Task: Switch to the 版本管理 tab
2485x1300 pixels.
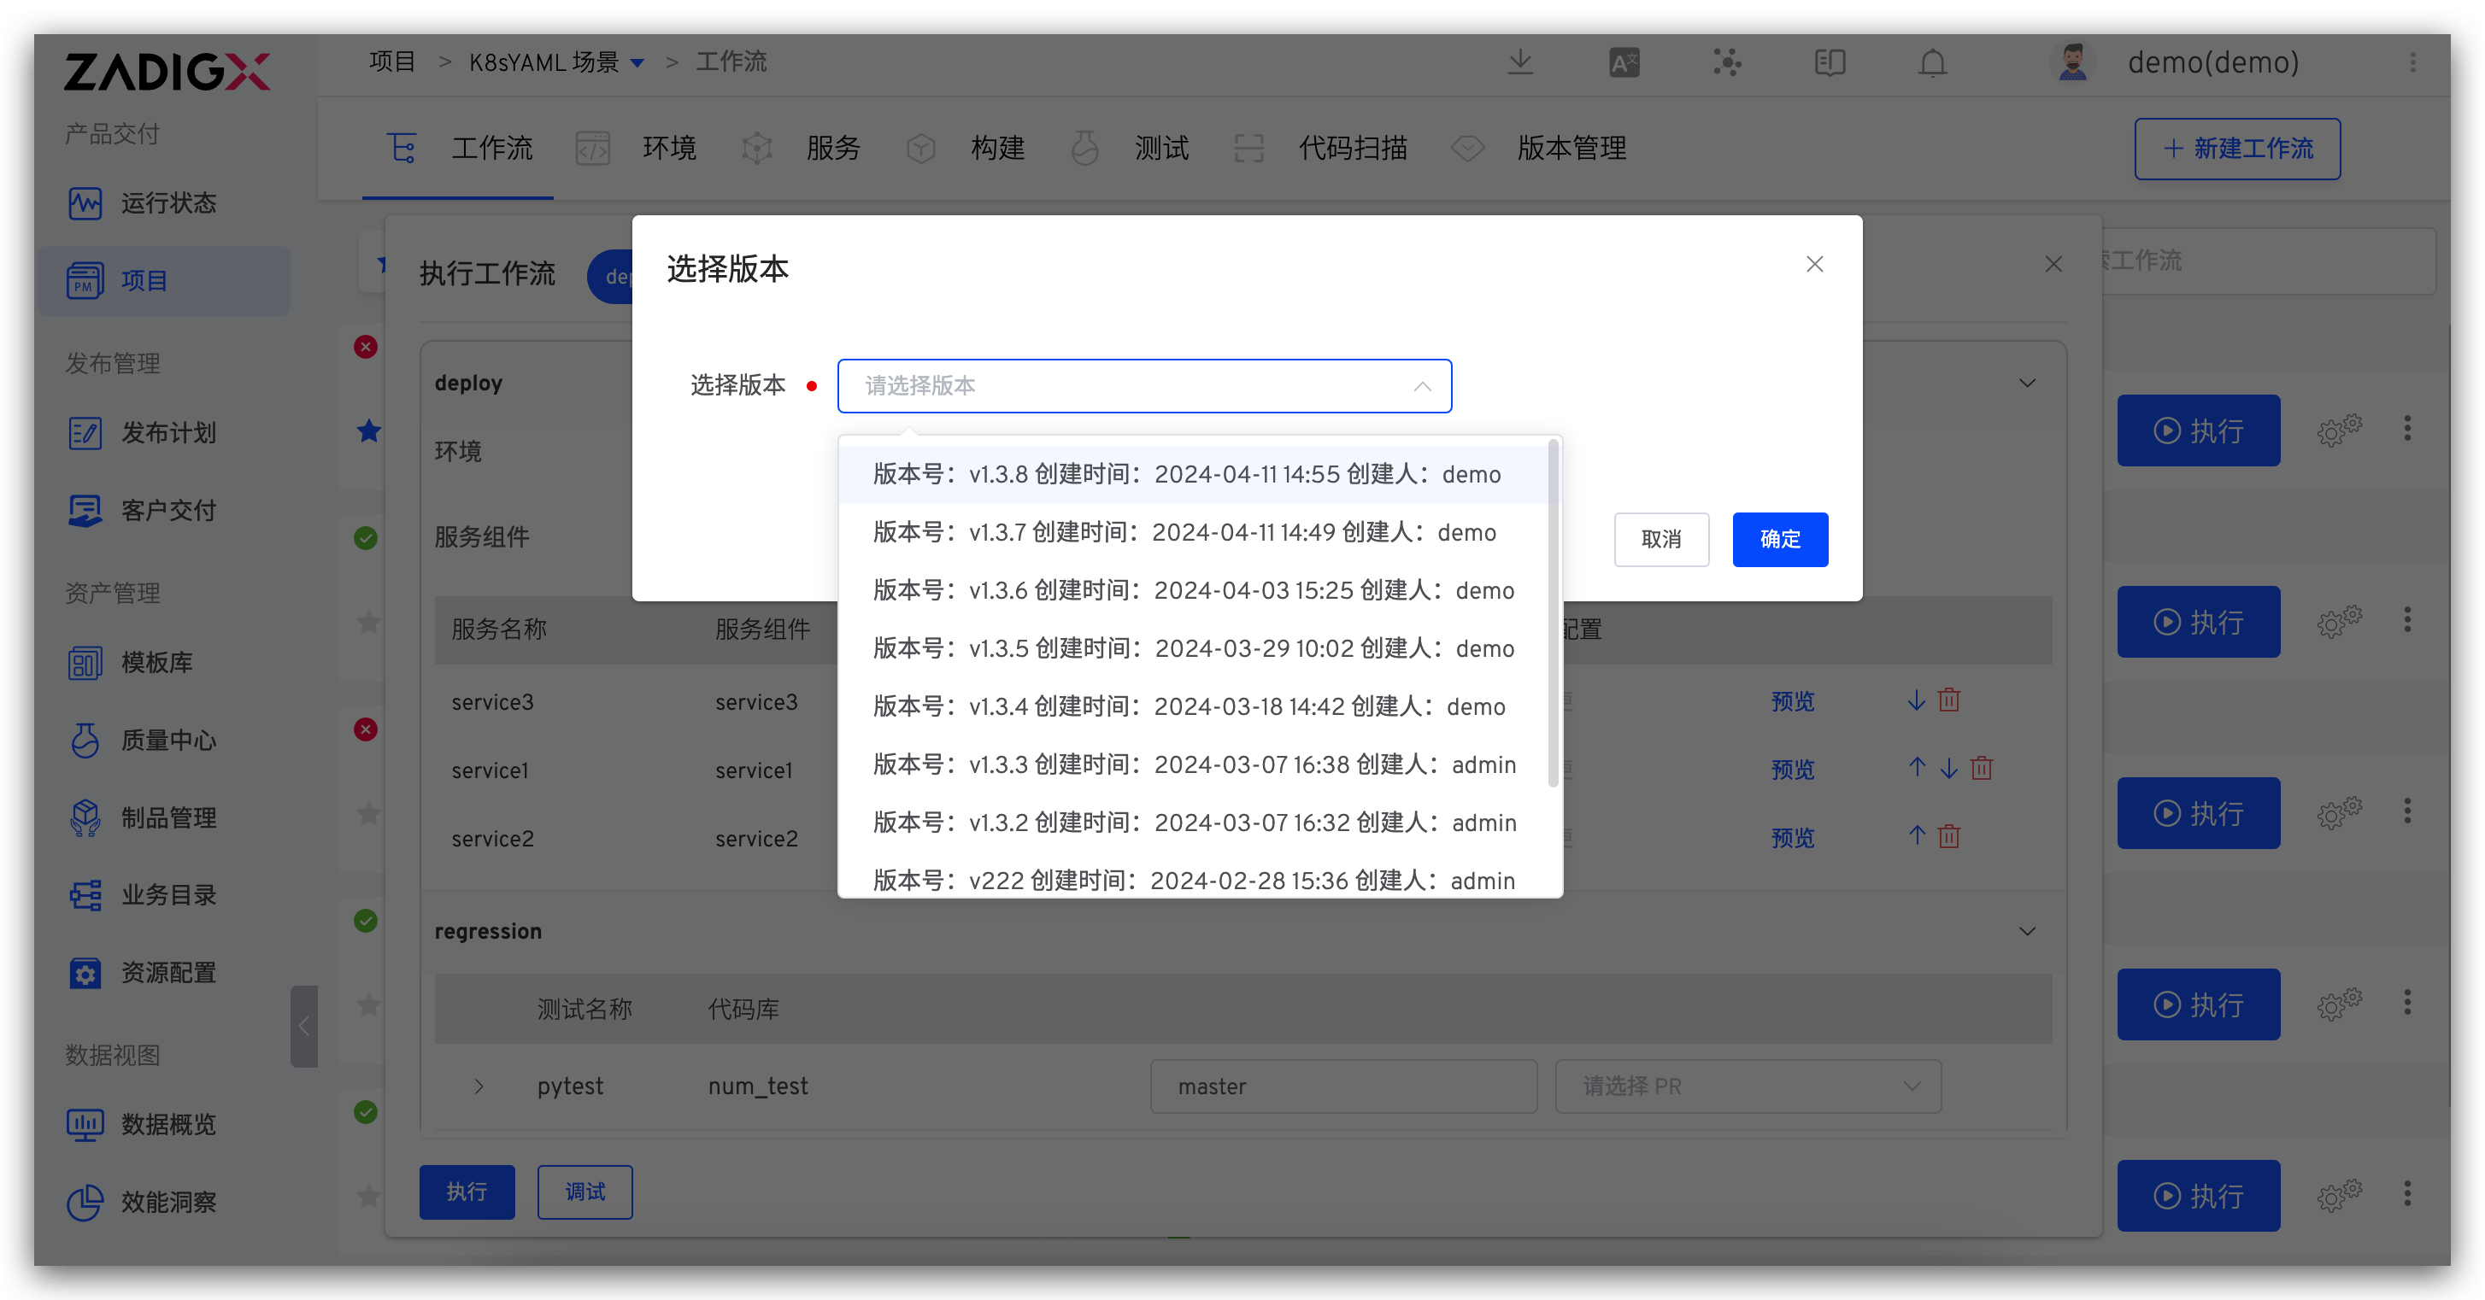Action: click(1571, 149)
